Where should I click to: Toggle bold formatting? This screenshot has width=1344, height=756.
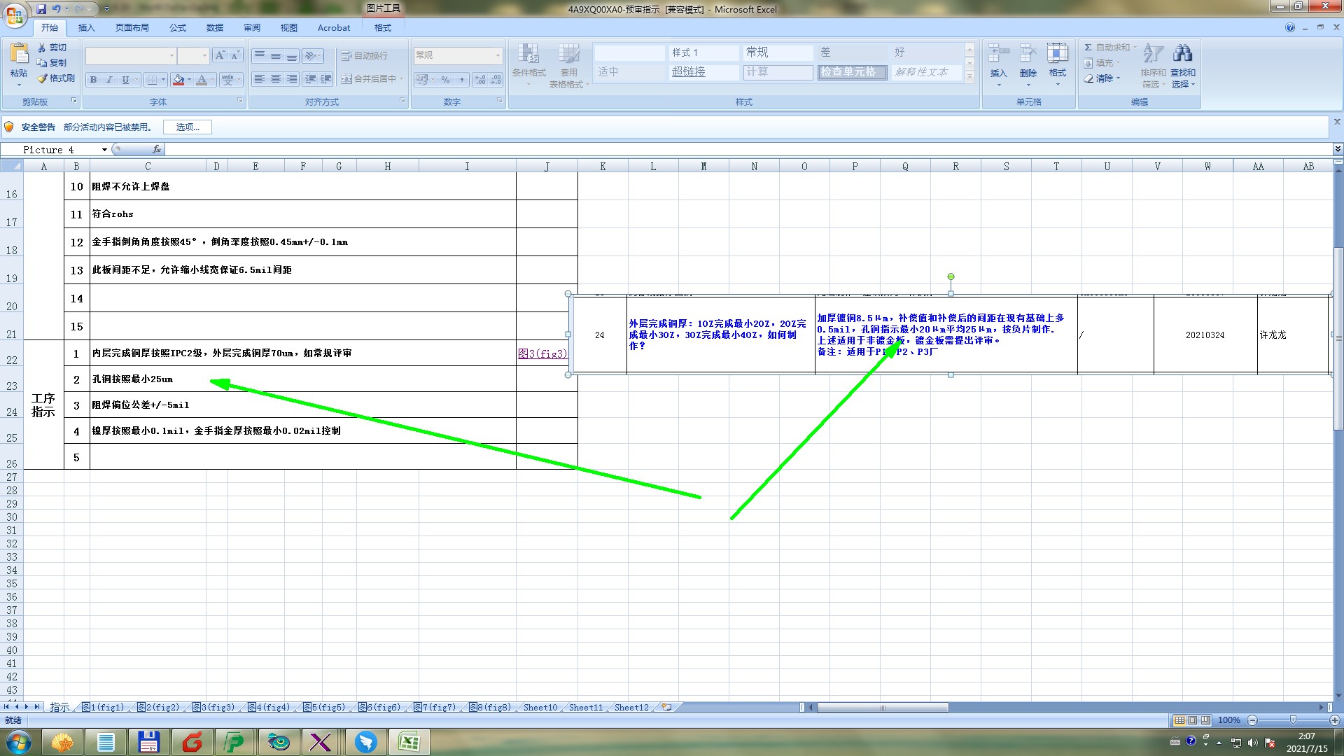(x=93, y=80)
